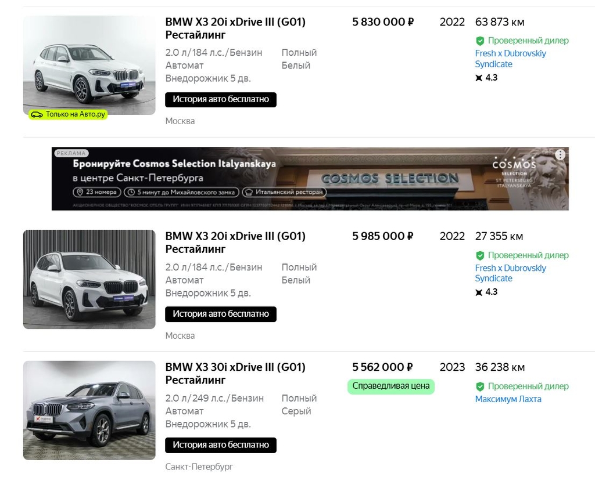Open Максимум Лахта dealer page
The width and height of the screenshot is (595, 481).
pyautogui.click(x=508, y=399)
